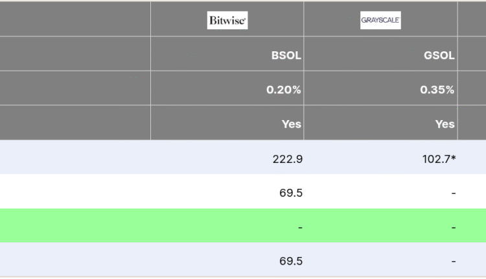Click Grayscale's dash in the bottom row
486x279 pixels.
454,261
